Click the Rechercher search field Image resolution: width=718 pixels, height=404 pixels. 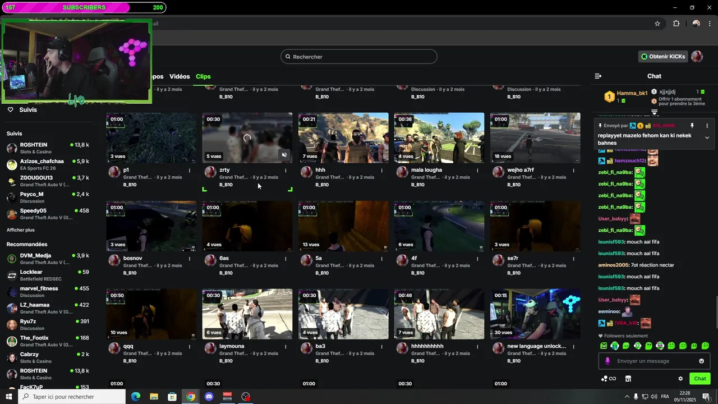coord(359,57)
